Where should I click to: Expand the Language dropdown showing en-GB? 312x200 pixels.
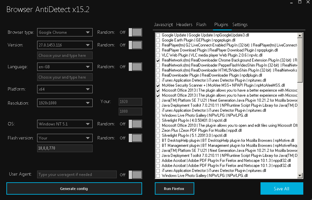click(65, 67)
